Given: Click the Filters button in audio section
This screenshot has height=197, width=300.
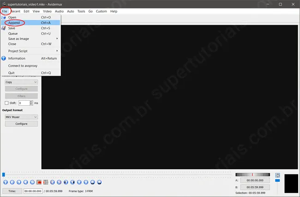Looking at the screenshot, I should (21, 96).
